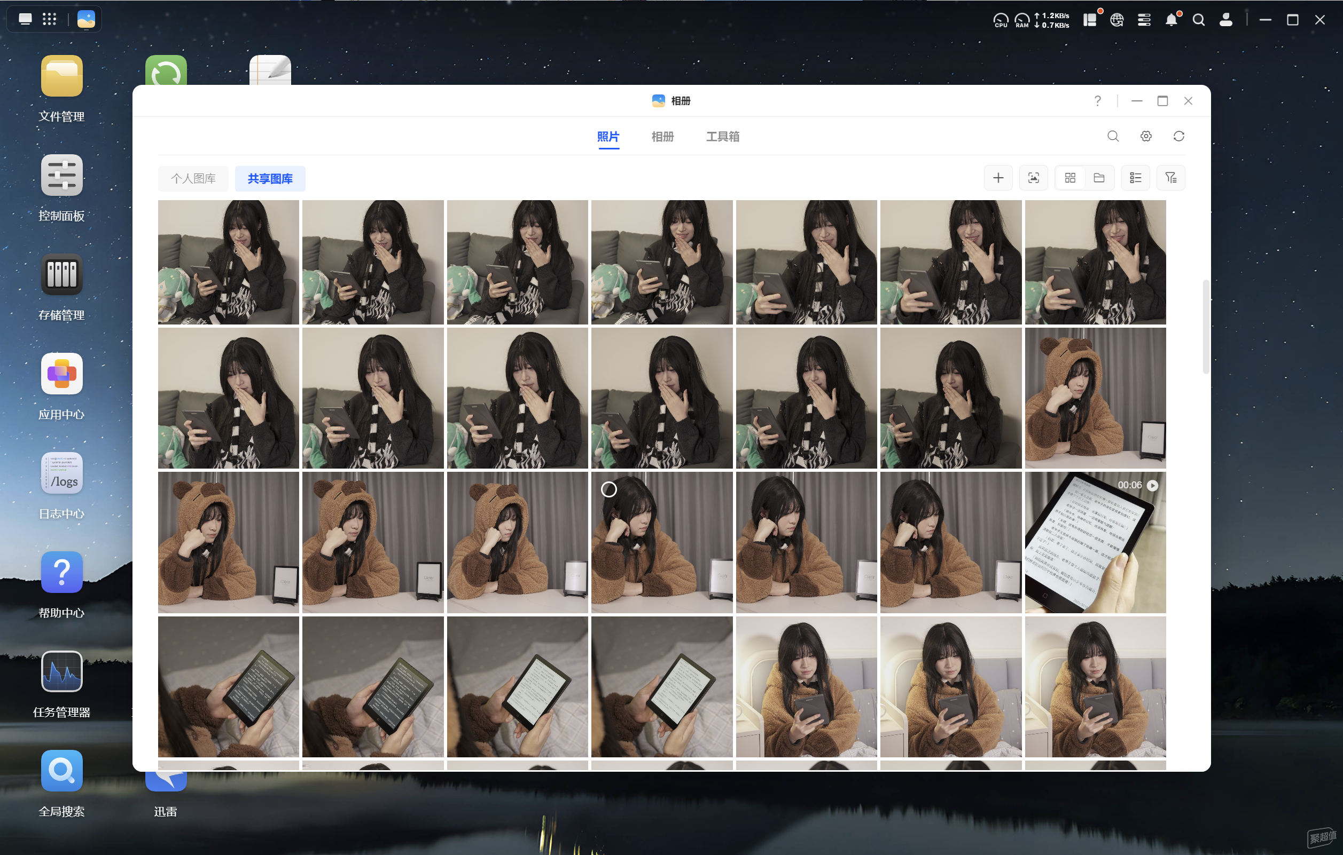The image size is (1343, 855).
Task: Refresh the photo library
Action: [1178, 136]
